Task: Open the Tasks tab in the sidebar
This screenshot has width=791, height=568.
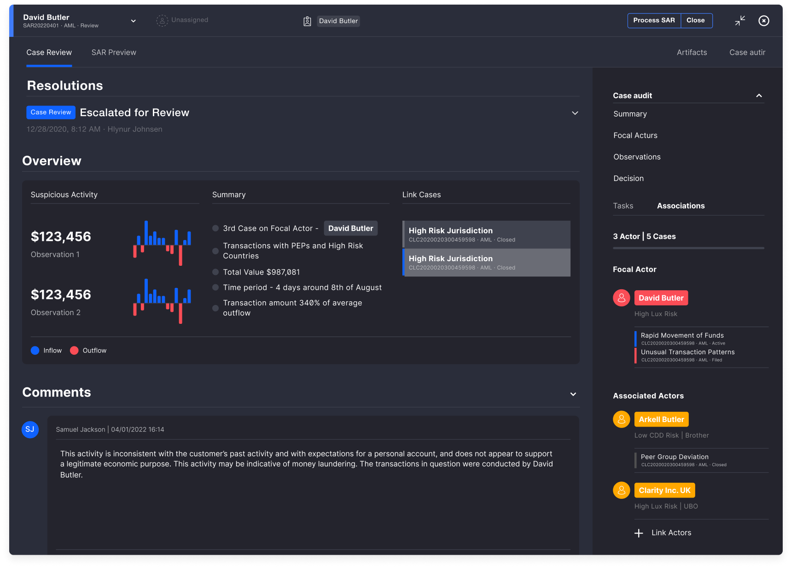Action: 623,205
